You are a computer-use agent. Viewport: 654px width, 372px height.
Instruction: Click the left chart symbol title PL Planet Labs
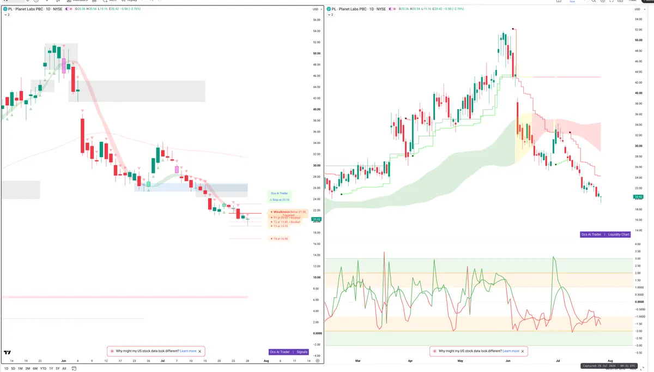(x=35, y=9)
